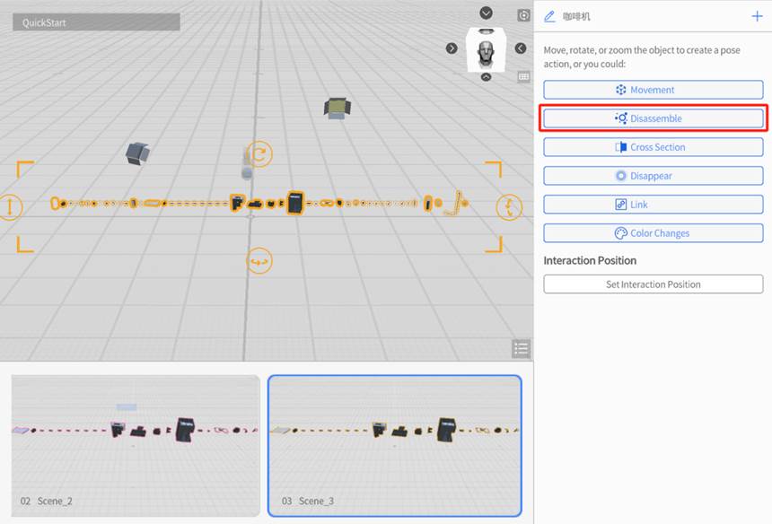
Task: Expand the left chevron beside the view cube
Action: coord(452,48)
